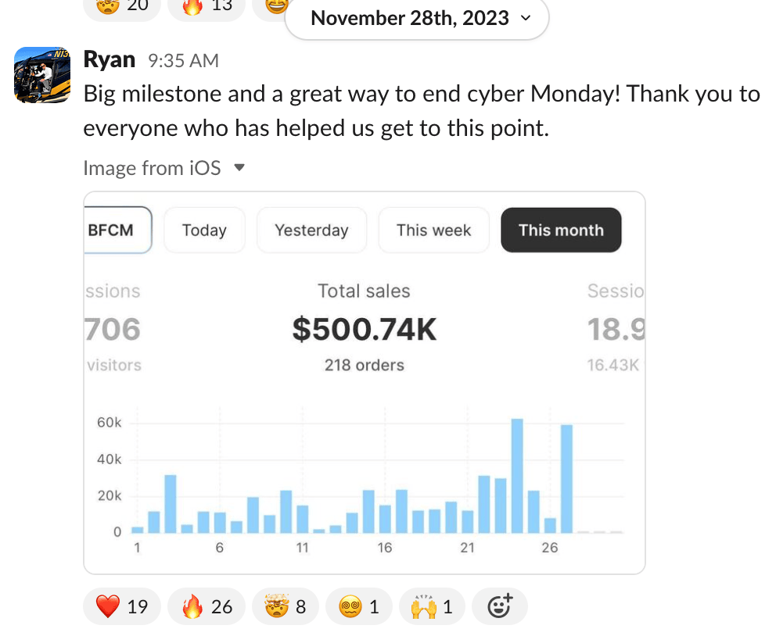Select the This week tab
Viewport: 776px width, 636px height.
coord(433,230)
